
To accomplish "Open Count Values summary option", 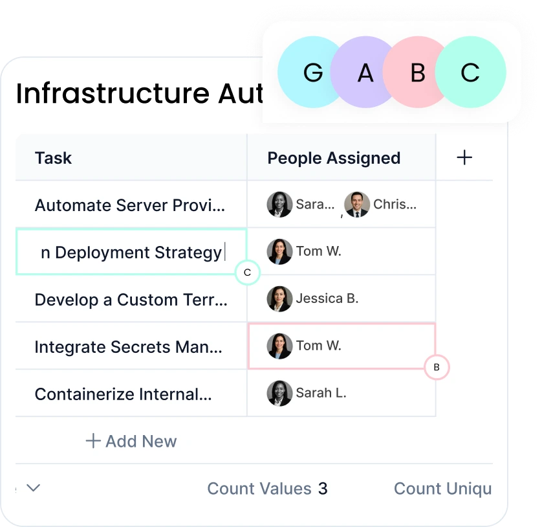I will coord(267,489).
